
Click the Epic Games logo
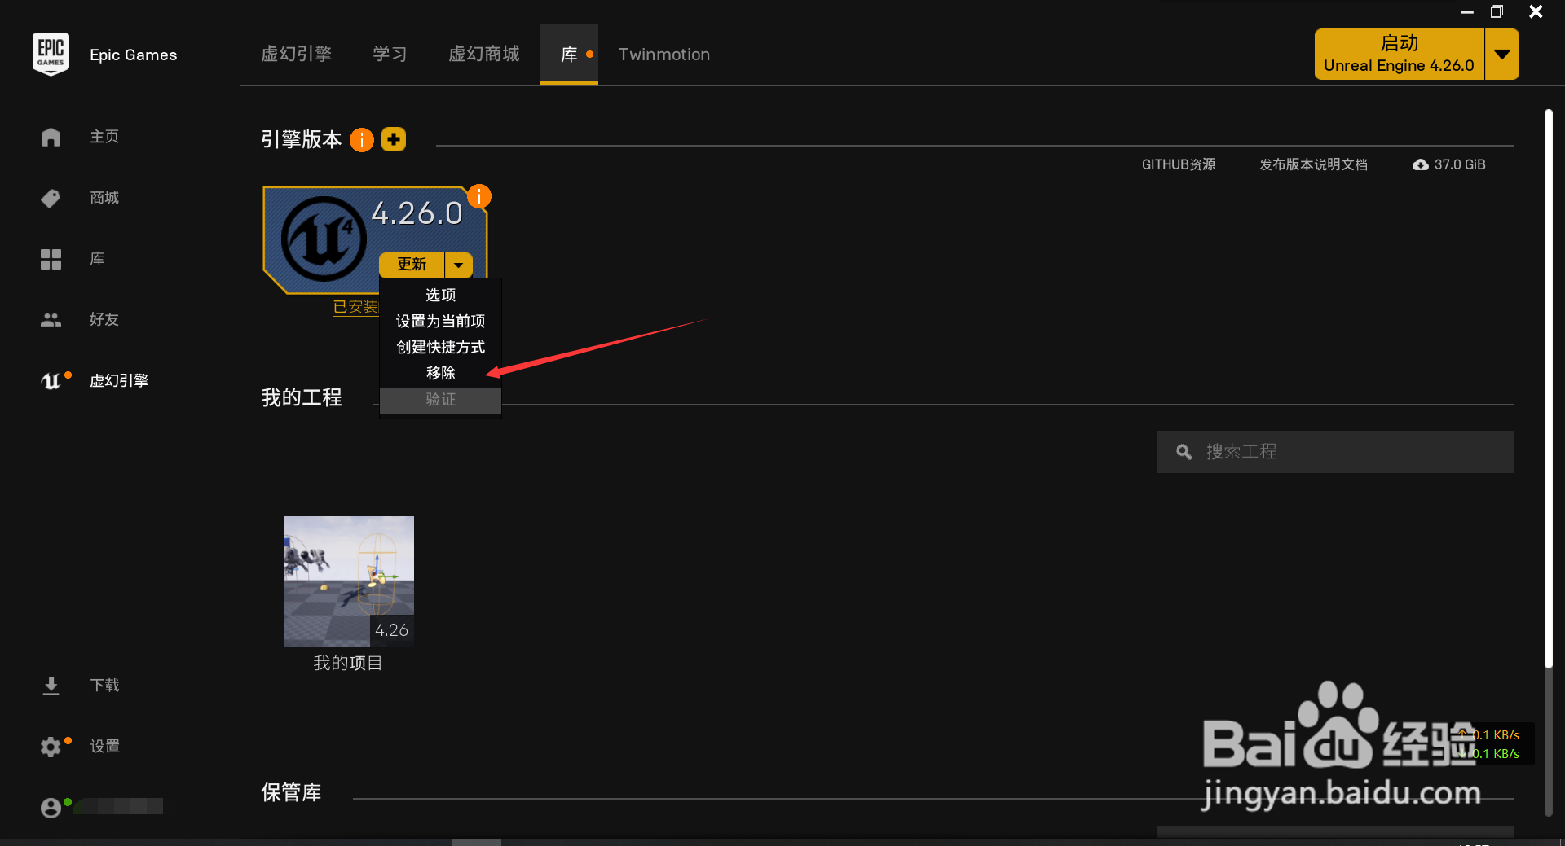(x=51, y=55)
